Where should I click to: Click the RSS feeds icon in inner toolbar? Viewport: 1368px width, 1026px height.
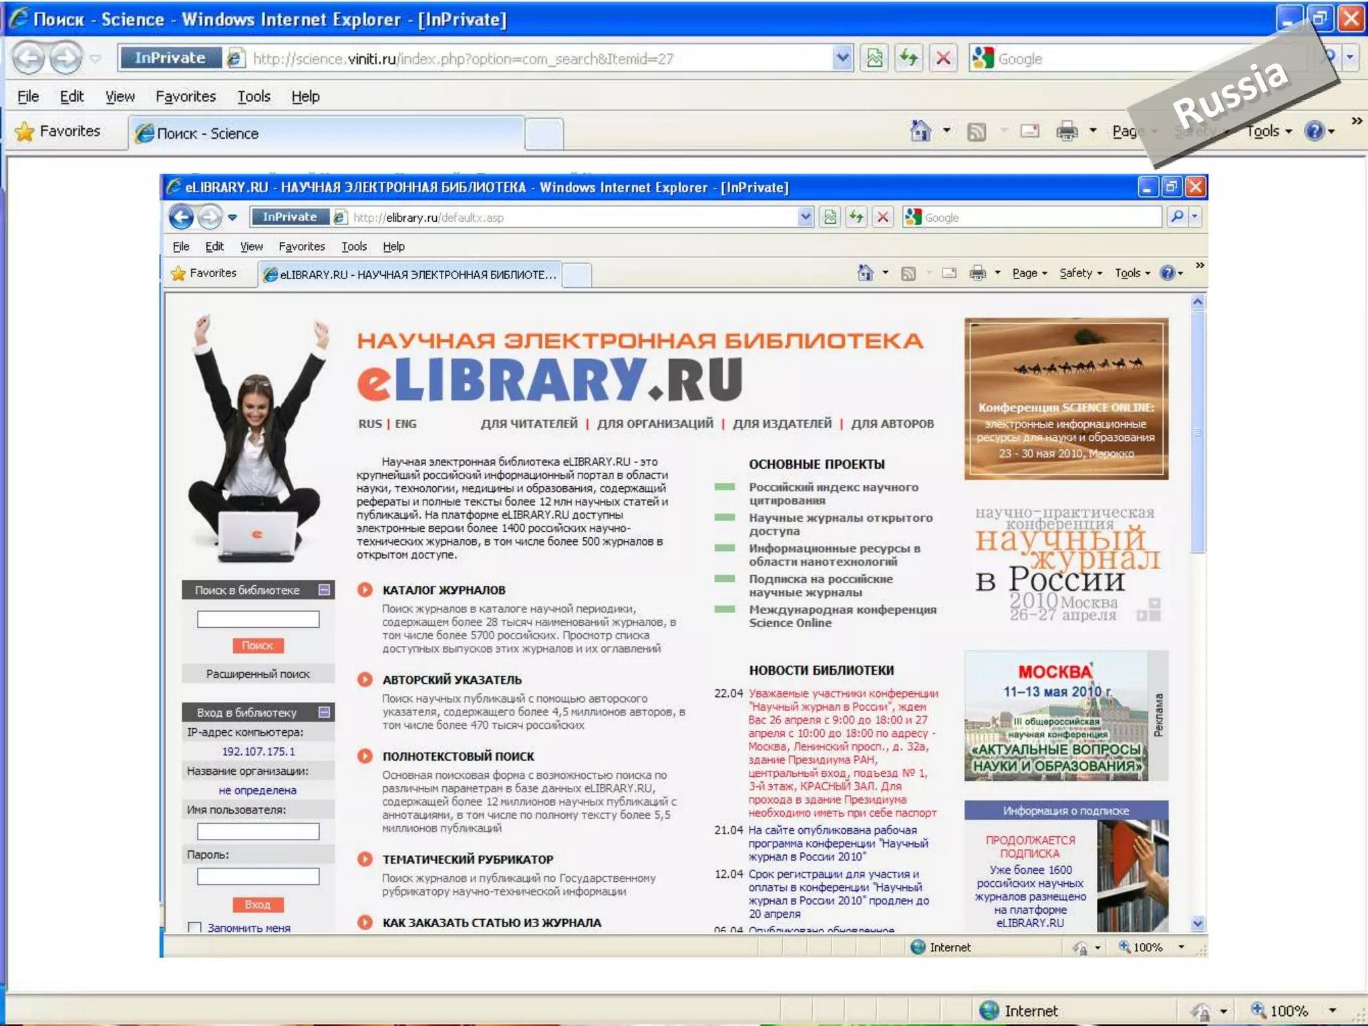click(908, 273)
